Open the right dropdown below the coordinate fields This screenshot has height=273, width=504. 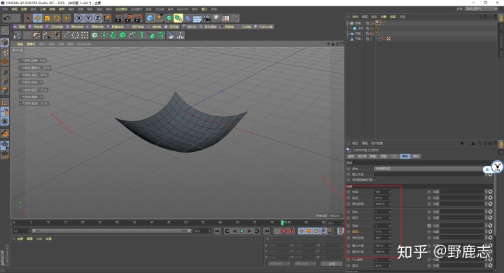click(x=305, y=264)
